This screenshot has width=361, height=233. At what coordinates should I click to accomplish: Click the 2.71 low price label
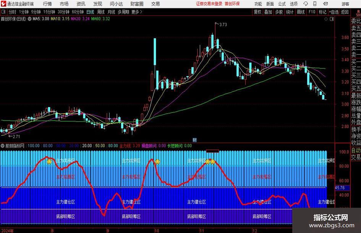coord(16,136)
